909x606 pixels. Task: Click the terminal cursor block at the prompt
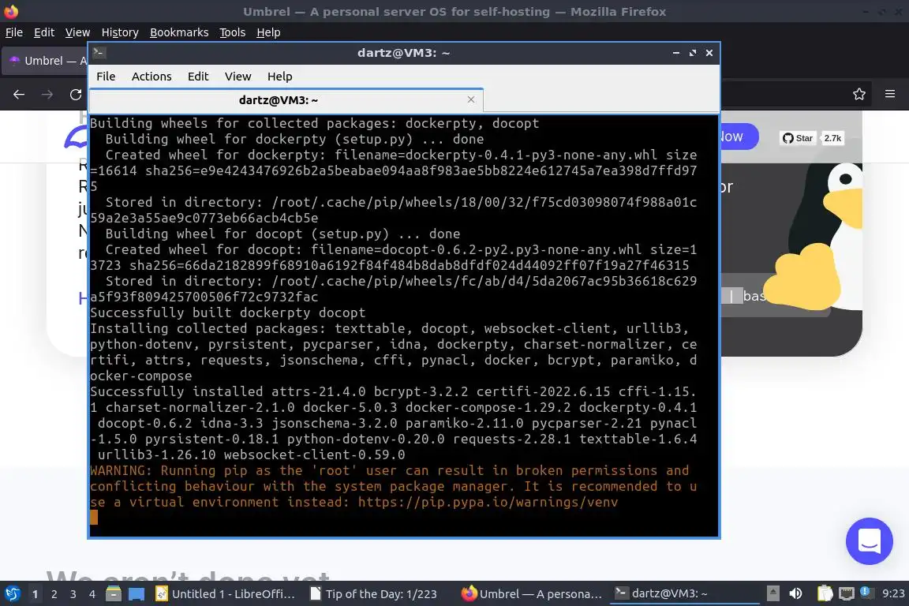(94, 518)
